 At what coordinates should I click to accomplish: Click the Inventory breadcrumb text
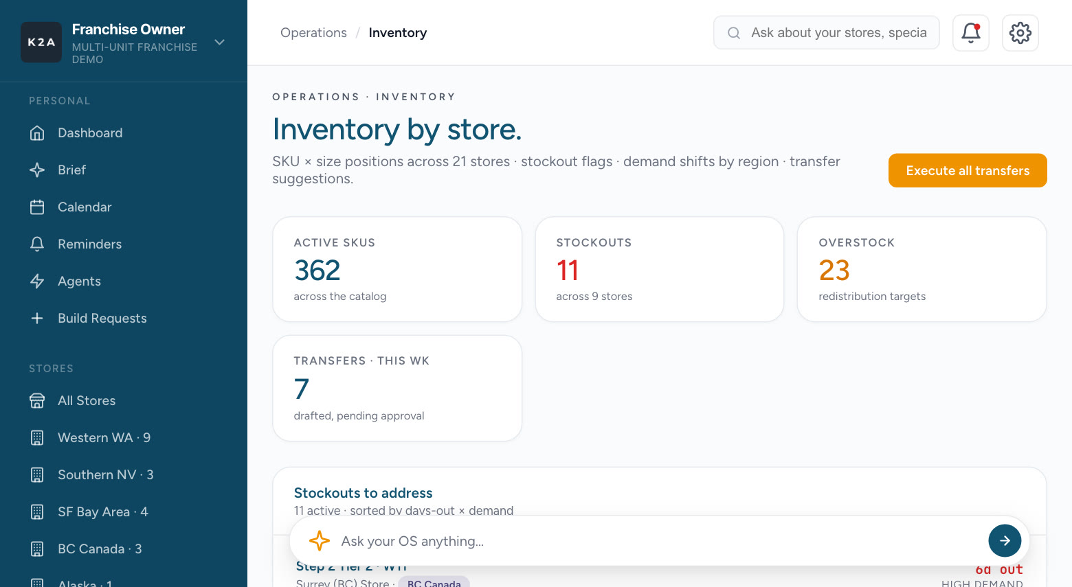tap(397, 33)
